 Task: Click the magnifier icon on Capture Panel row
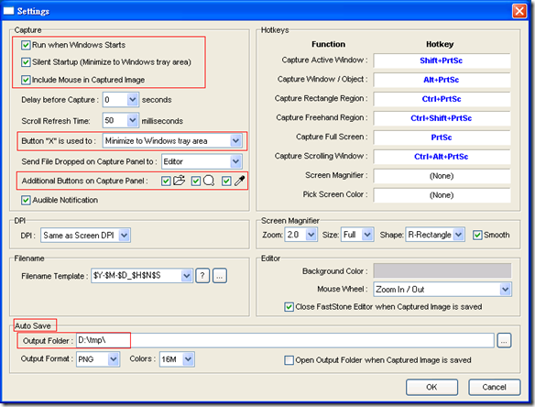(x=209, y=181)
